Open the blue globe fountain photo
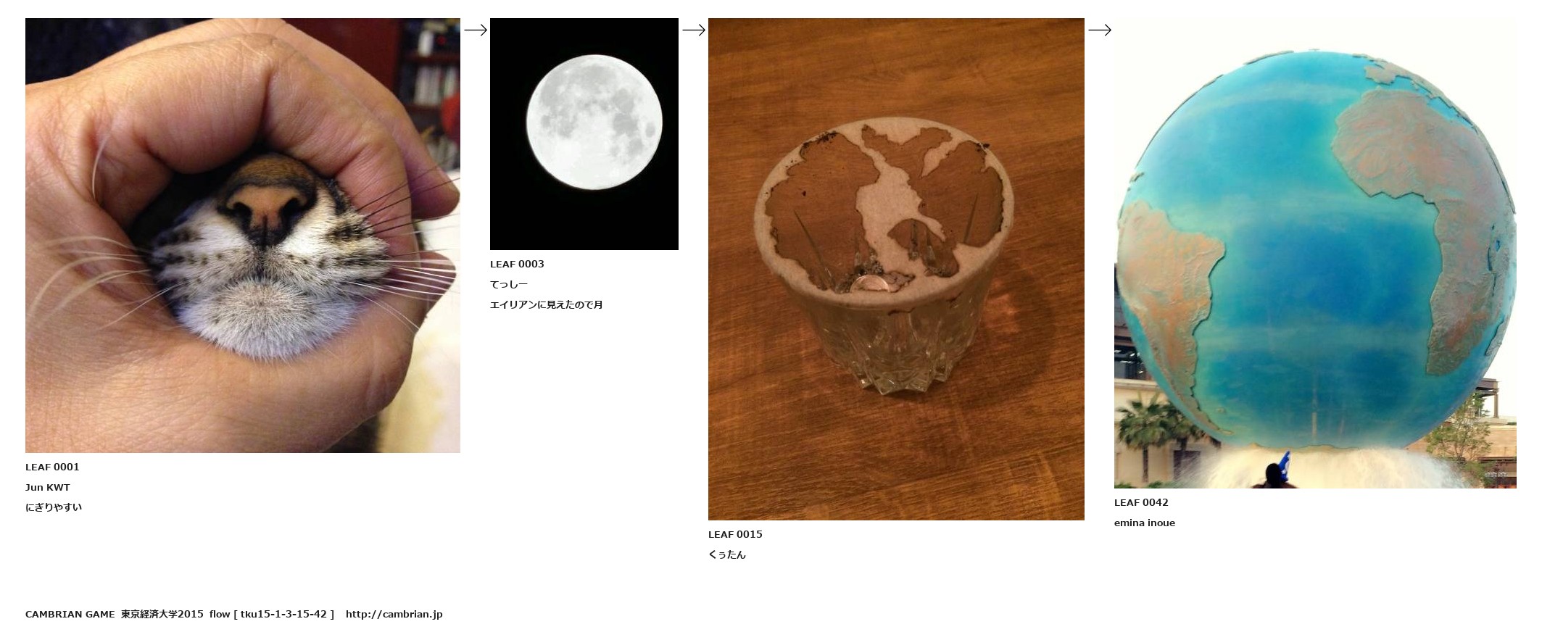 click(1315, 253)
